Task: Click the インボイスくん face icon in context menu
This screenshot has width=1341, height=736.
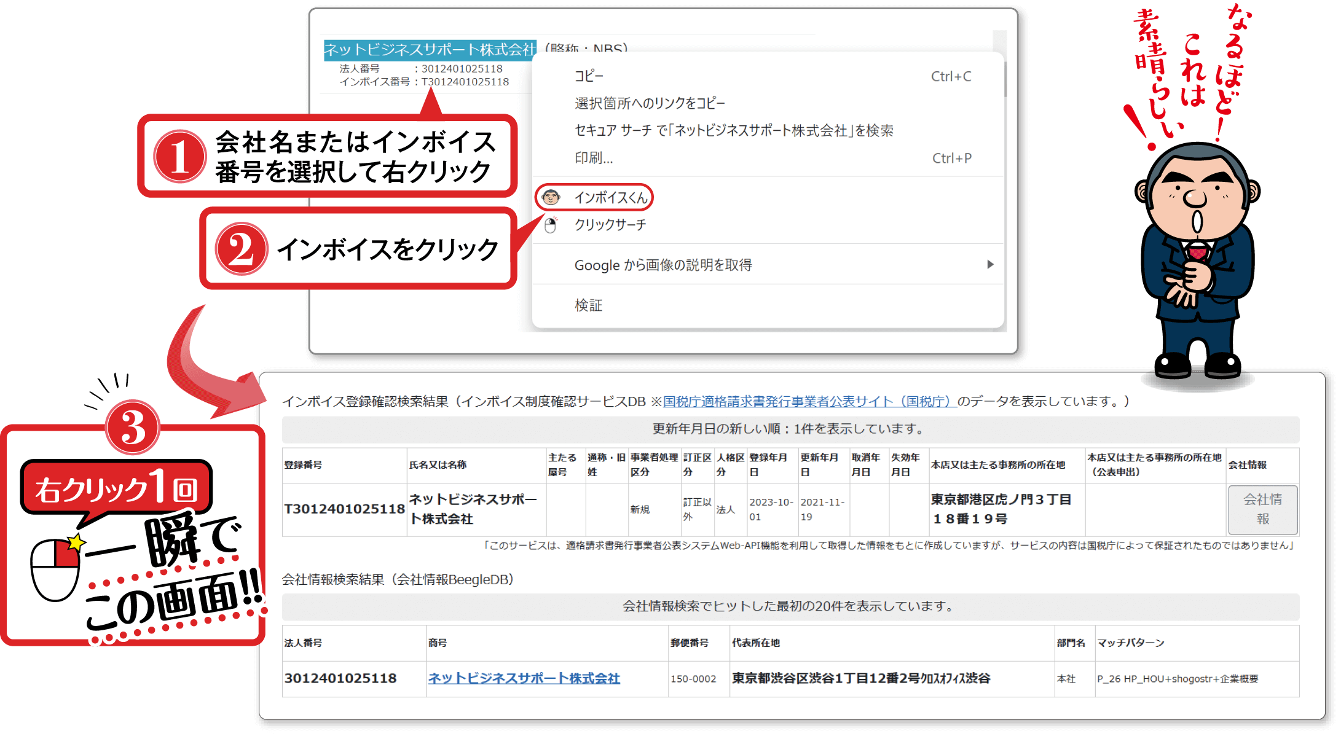Action: click(x=551, y=197)
